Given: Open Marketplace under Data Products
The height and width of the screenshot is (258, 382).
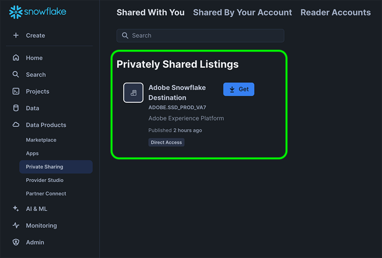Looking at the screenshot, I should coord(41,140).
